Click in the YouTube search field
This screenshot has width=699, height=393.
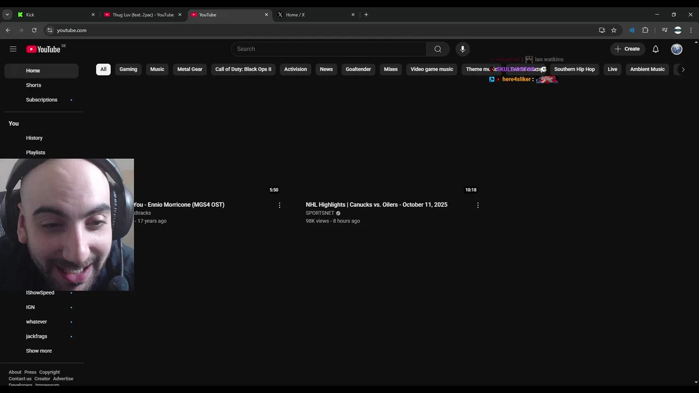(329, 49)
